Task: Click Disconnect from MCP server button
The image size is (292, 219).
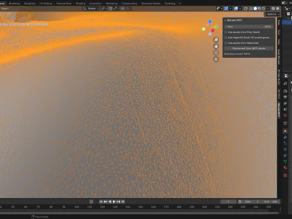Action: [249, 49]
